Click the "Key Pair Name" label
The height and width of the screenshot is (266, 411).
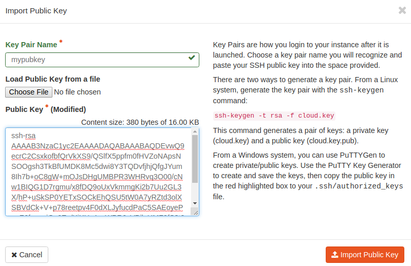(31, 45)
